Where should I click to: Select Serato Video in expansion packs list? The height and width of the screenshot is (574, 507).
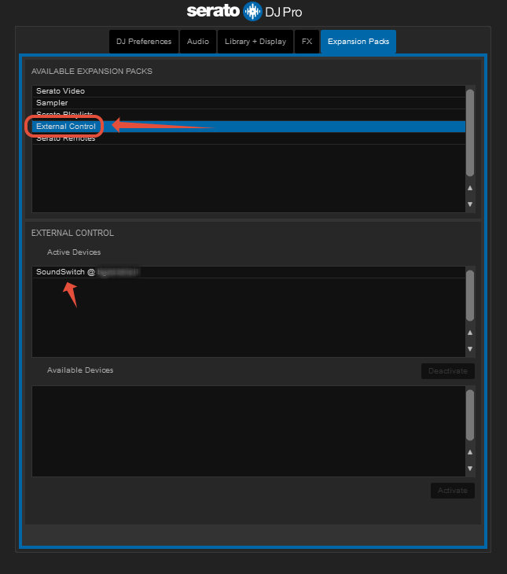point(248,91)
